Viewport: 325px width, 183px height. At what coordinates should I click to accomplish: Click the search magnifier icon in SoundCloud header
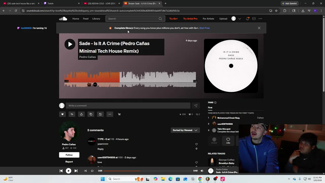click(160, 19)
